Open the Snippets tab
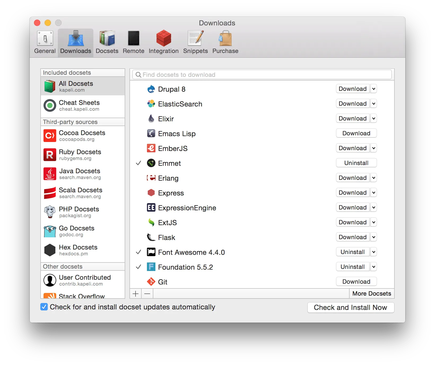The image size is (435, 365). pyautogui.click(x=195, y=42)
